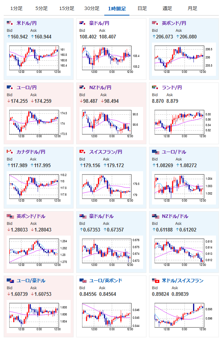Image resolution: width=220 pixels, height=338 pixels.
Task: Open the 米ドル/円 pair link
Action: [x=27, y=23]
